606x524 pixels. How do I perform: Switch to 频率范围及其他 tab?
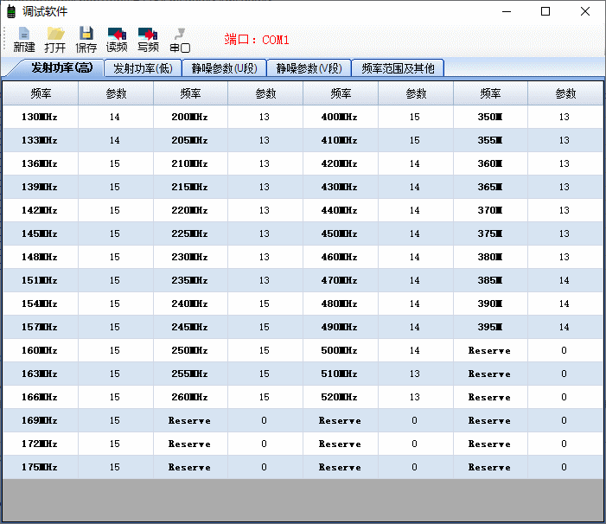tap(398, 68)
